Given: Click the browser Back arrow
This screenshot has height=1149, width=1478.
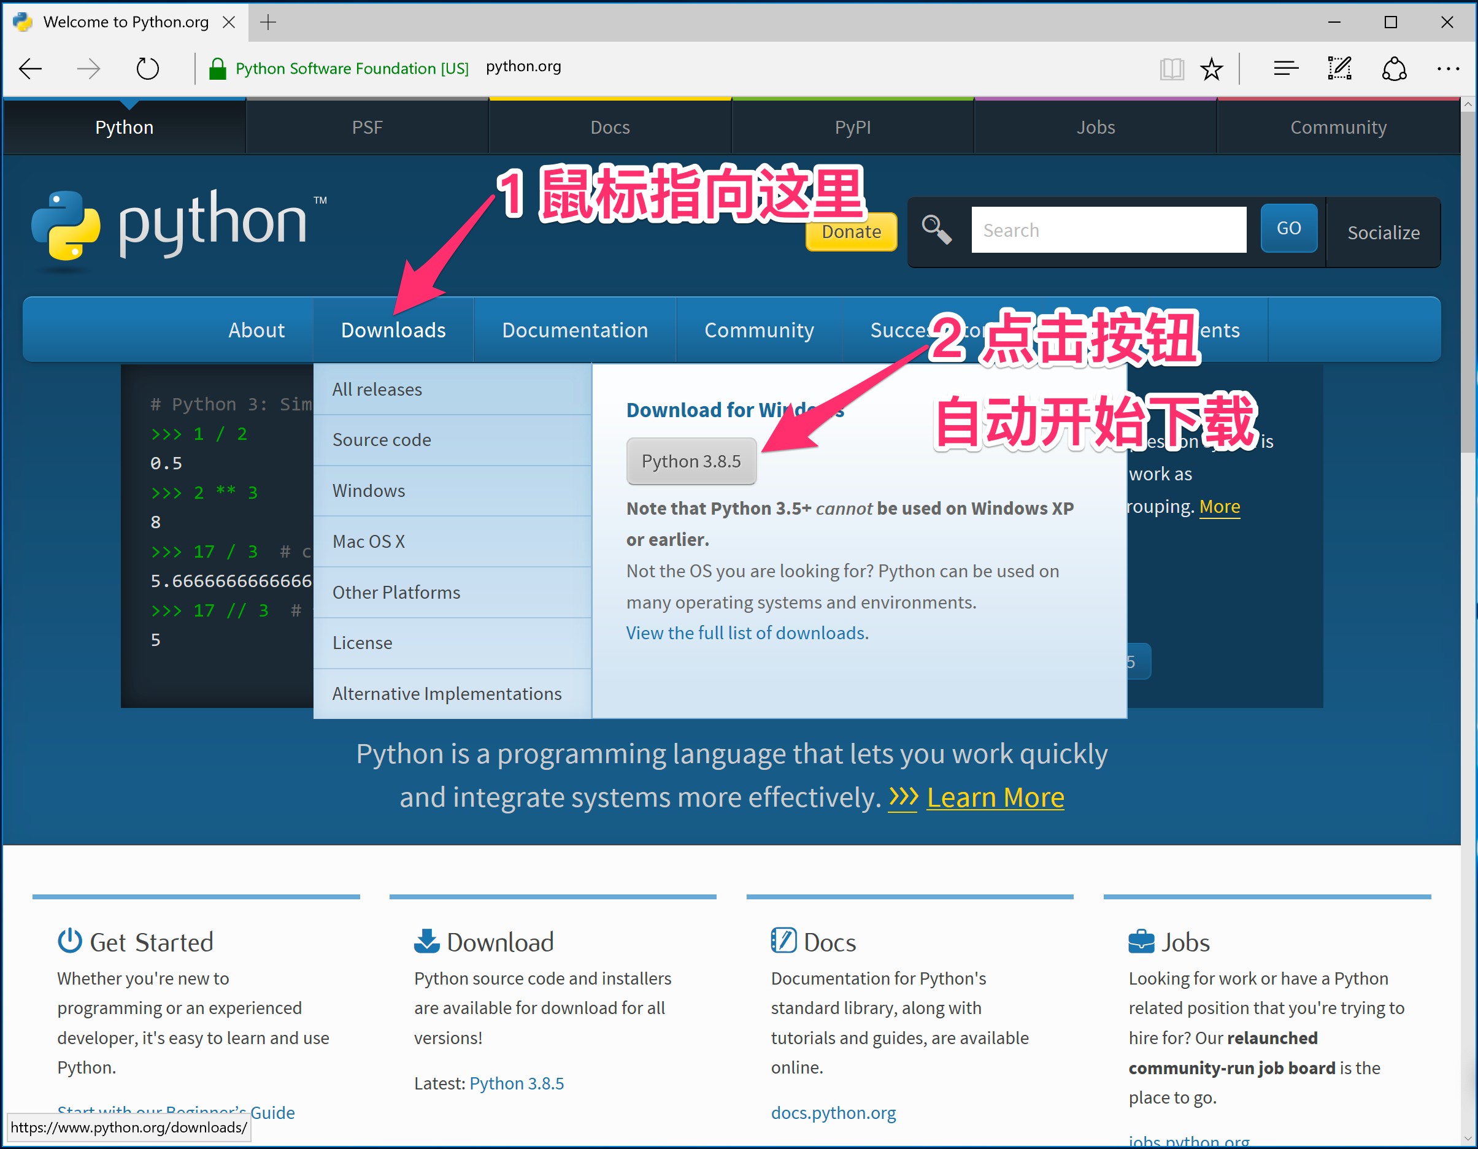Looking at the screenshot, I should click(31, 68).
